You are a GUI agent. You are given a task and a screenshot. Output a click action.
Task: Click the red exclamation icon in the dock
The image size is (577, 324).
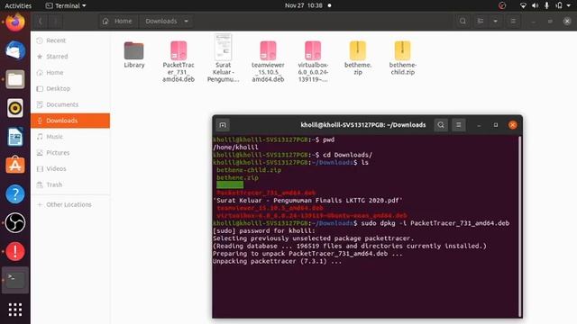click(15, 251)
